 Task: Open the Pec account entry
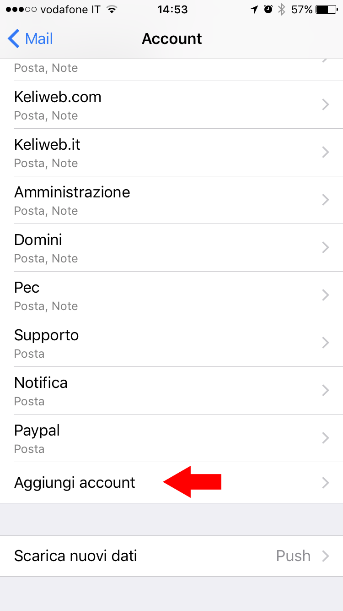[171, 295]
